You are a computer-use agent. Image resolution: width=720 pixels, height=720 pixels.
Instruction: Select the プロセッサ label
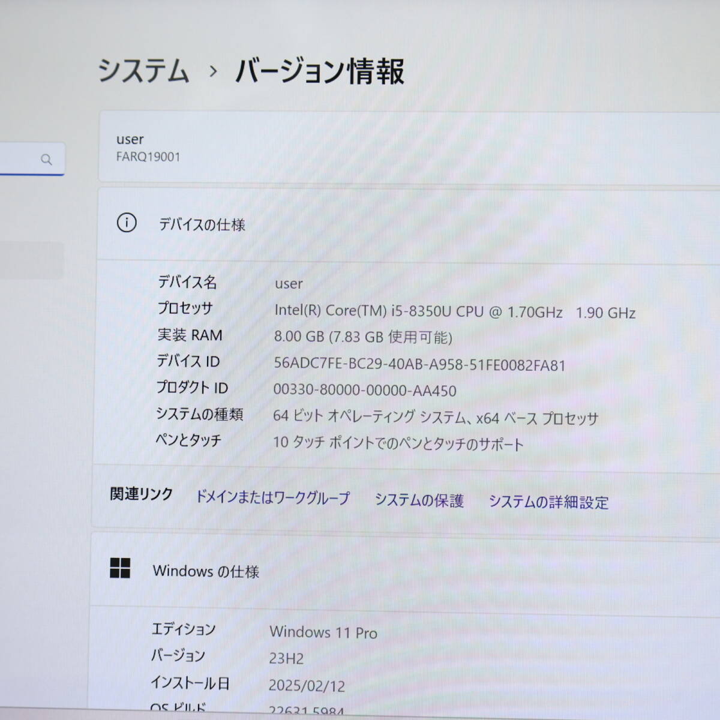[x=185, y=308]
